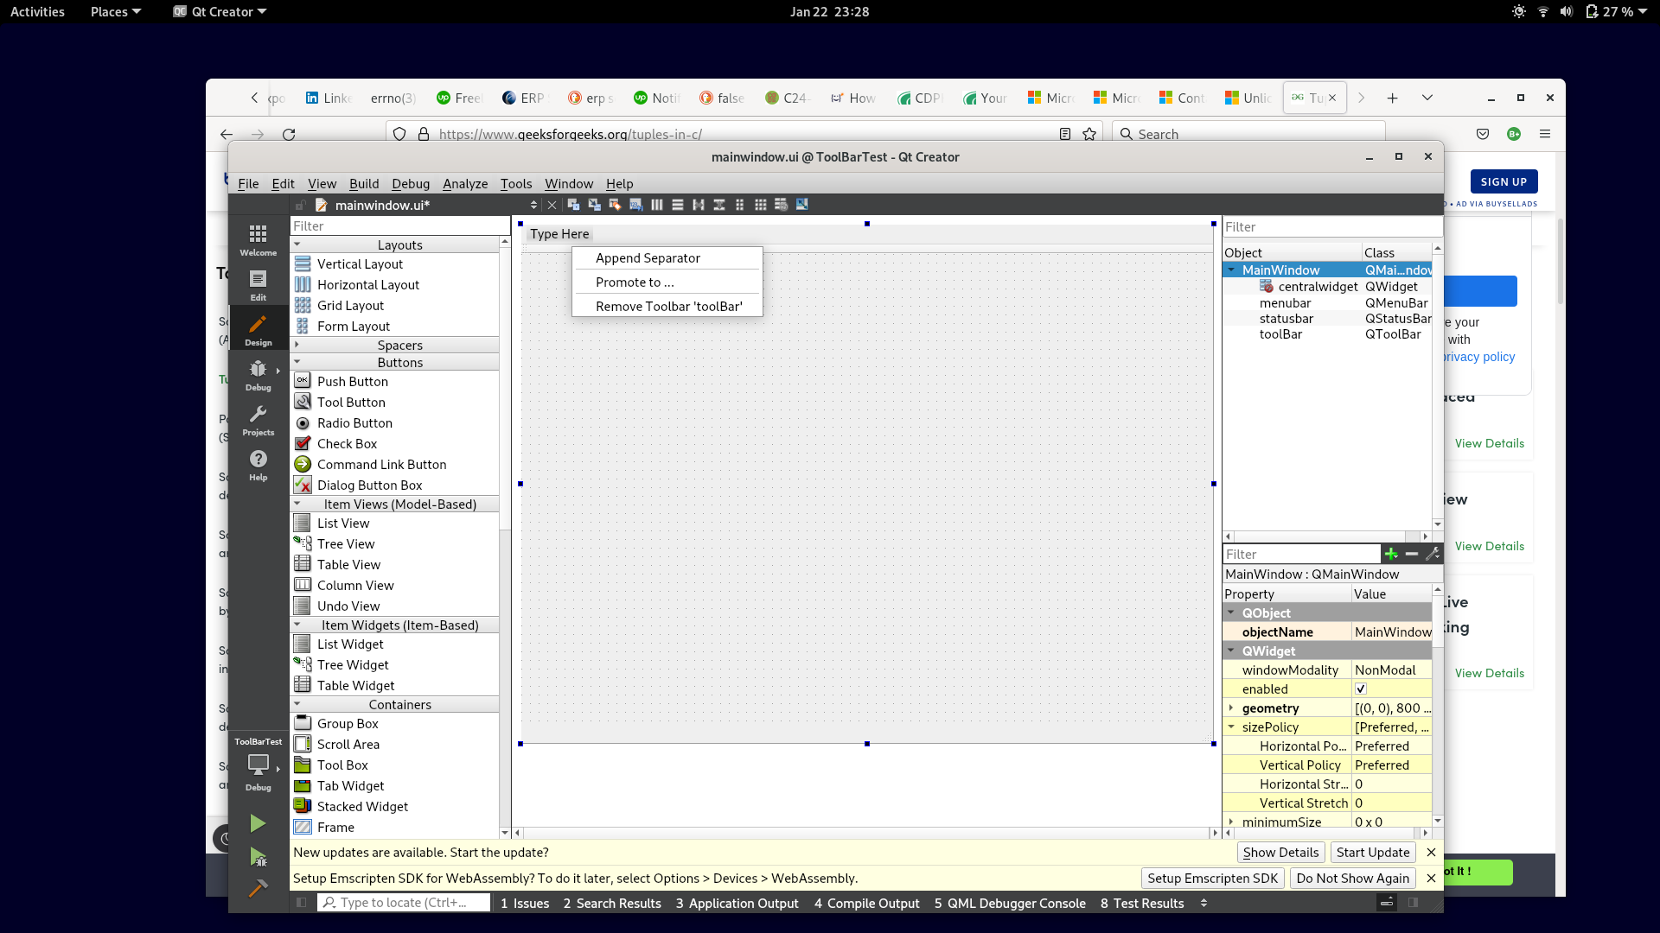This screenshot has height=933, width=1660.
Task: Collapse MainWindow in object tree
Action: pos(1231,270)
